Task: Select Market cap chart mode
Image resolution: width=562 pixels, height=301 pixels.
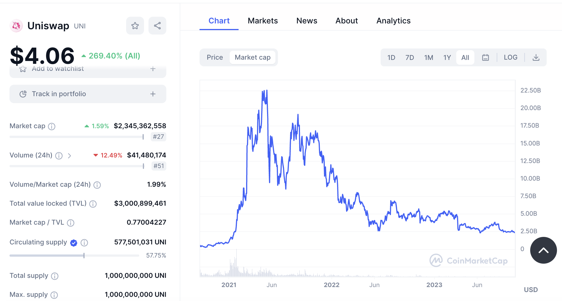Action: tap(253, 57)
